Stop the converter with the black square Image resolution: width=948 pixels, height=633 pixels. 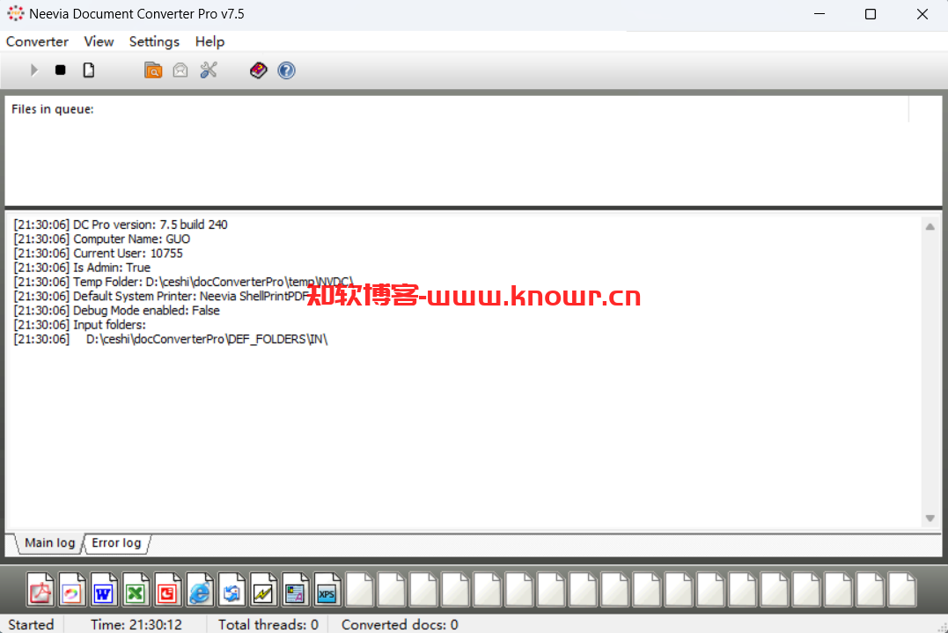(61, 70)
